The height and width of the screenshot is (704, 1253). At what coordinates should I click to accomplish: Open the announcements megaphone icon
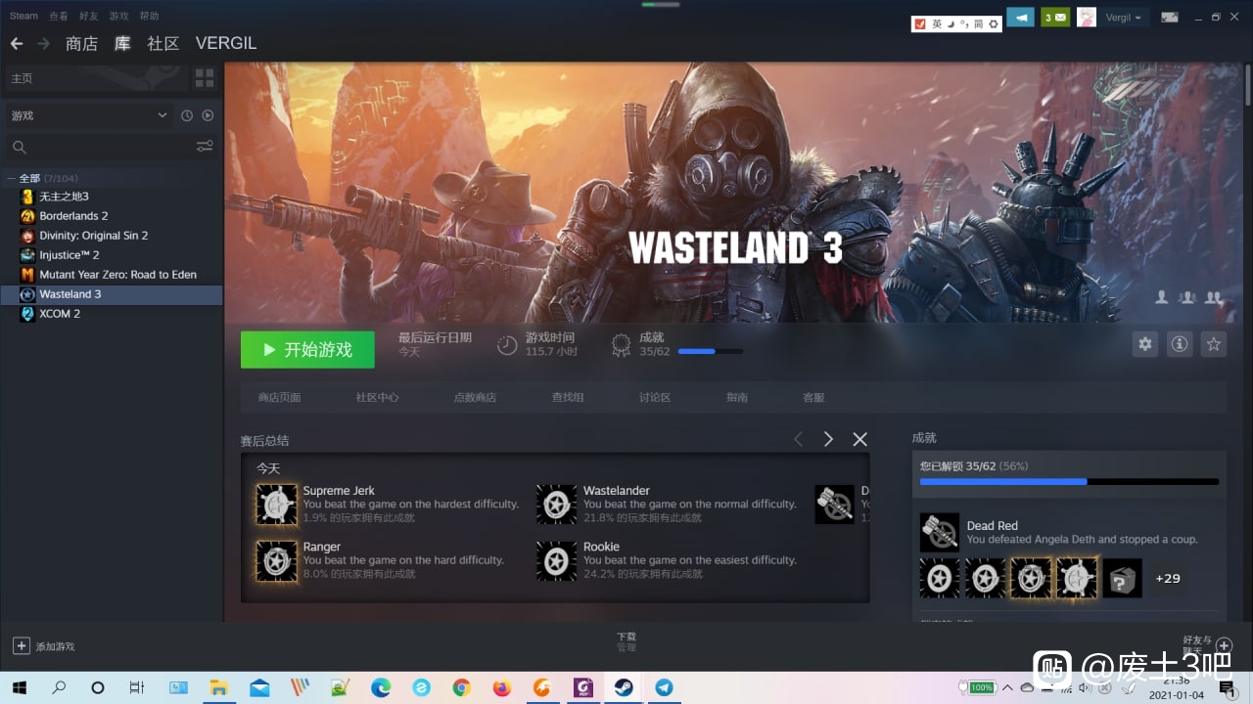point(1020,18)
